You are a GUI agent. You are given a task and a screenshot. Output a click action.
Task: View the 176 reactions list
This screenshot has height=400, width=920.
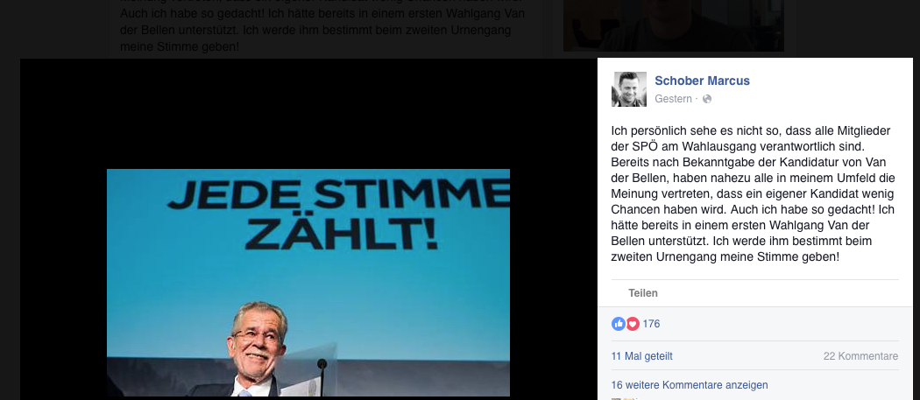(651, 324)
